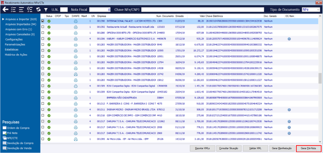Check the EMPRESA NÃO CADASTRADA row checkbox
The image size is (323, 153).
pos(43,98)
